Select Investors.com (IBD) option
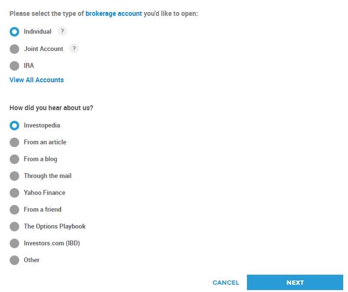Screen dimensions: 348x292 pos(14,243)
